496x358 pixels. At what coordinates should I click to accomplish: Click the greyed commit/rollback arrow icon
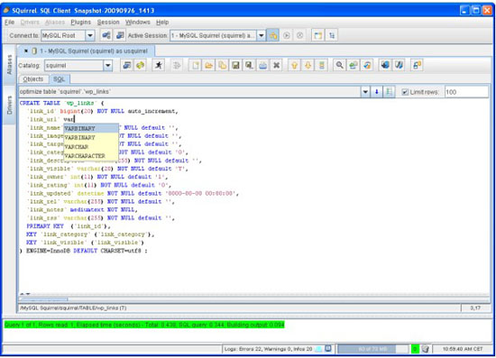[177, 66]
